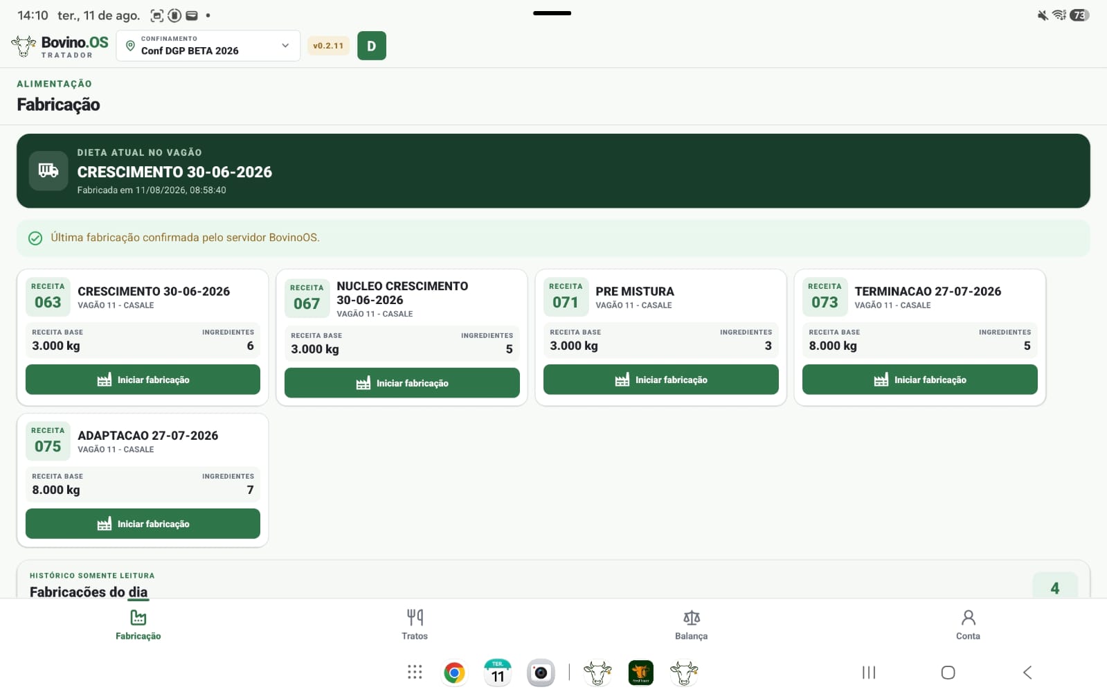The height and width of the screenshot is (692, 1107).
Task: Open the app drawer grid icon
Action: pyautogui.click(x=415, y=672)
